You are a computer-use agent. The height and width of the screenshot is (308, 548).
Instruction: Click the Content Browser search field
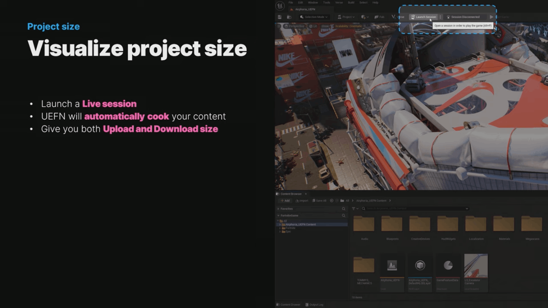click(415, 209)
